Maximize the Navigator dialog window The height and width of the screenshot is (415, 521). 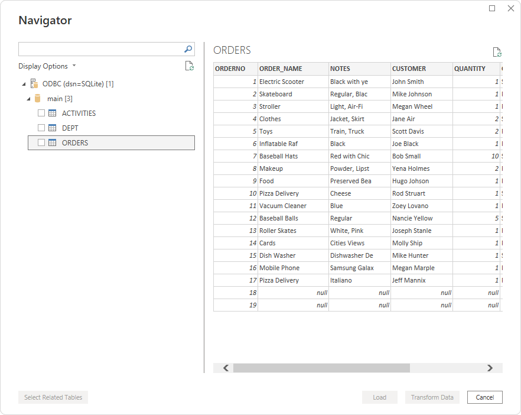tap(492, 8)
